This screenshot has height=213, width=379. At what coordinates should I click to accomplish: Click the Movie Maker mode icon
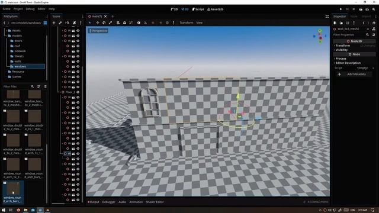[x=374, y=9]
